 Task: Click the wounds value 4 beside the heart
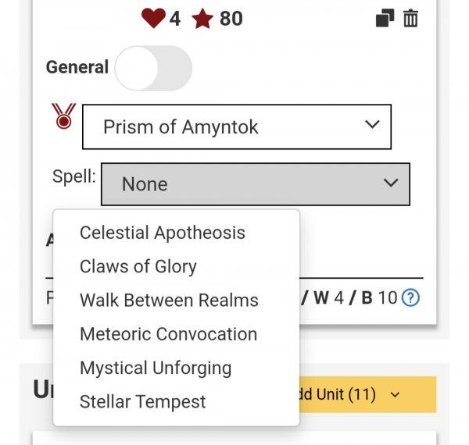[x=174, y=18]
